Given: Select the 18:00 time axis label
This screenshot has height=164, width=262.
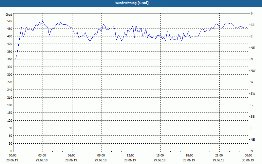Looking at the screenshot, I should (189, 155).
